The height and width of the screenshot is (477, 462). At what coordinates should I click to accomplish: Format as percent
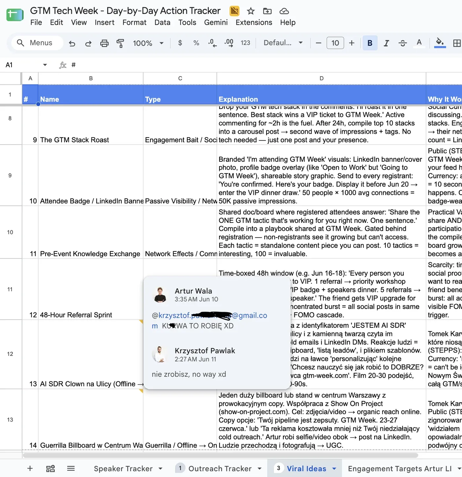point(196,43)
